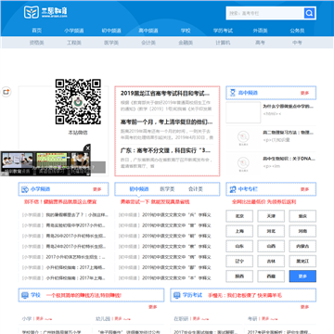The height and width of the screenshot is (334, 334).
Task: Switch to 初中频道 tab
Action: click(x=139, y=189)
